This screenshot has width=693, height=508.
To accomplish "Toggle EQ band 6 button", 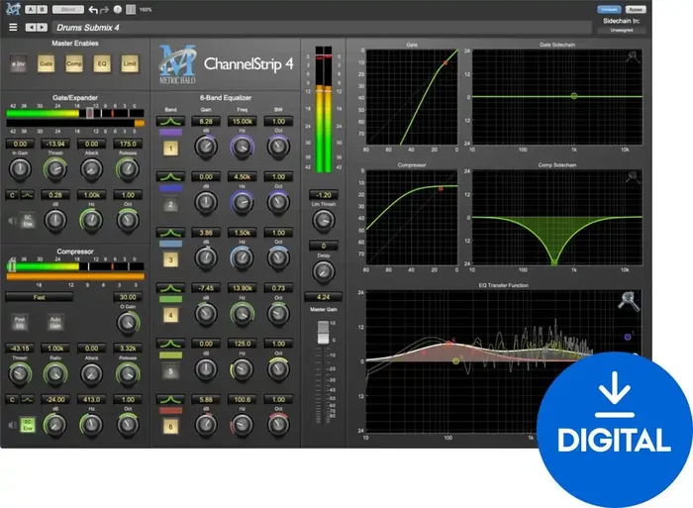I will click(x=170, y=427).
